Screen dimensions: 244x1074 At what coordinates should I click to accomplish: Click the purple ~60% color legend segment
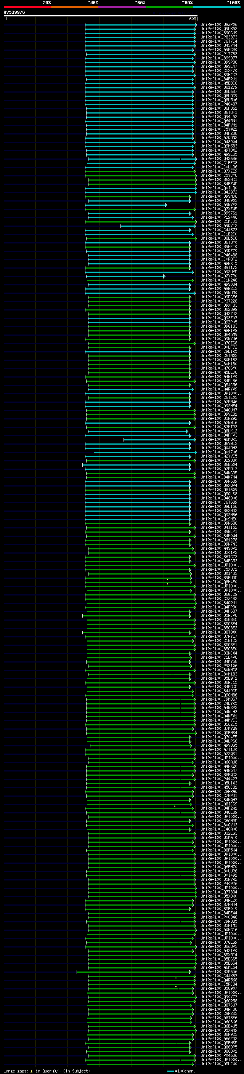122,7
